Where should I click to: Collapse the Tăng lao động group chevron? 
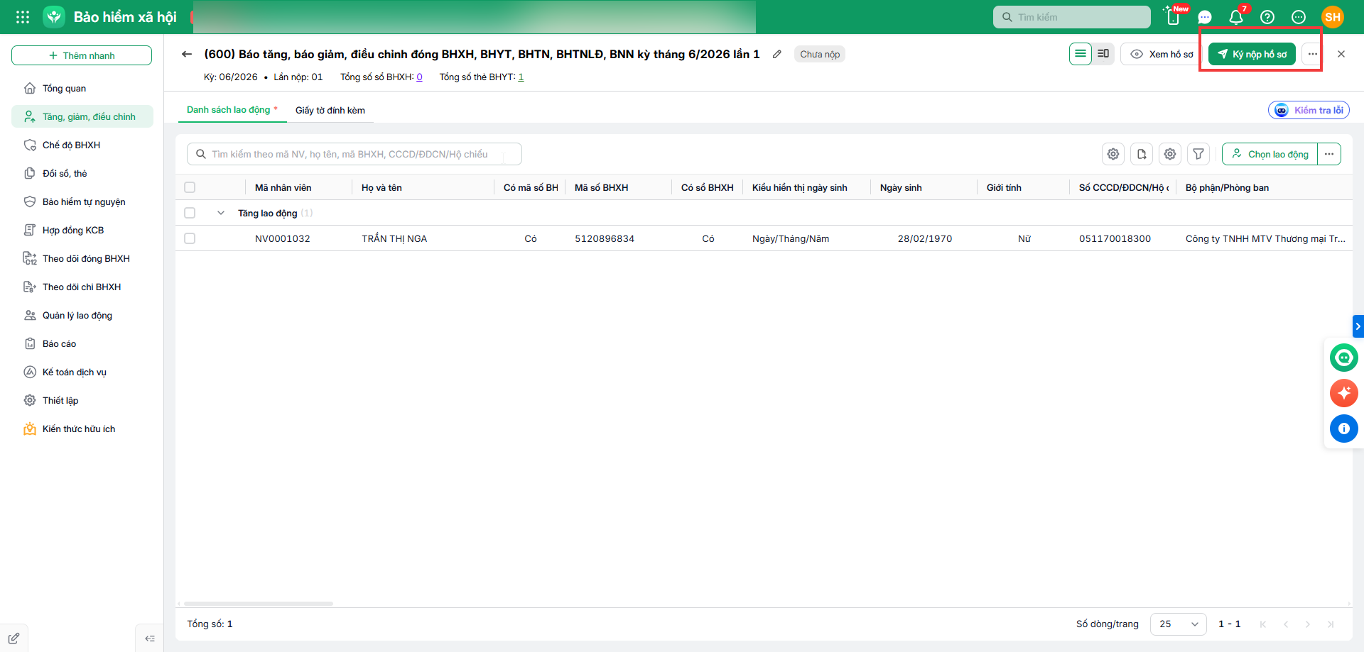point(221,213)
